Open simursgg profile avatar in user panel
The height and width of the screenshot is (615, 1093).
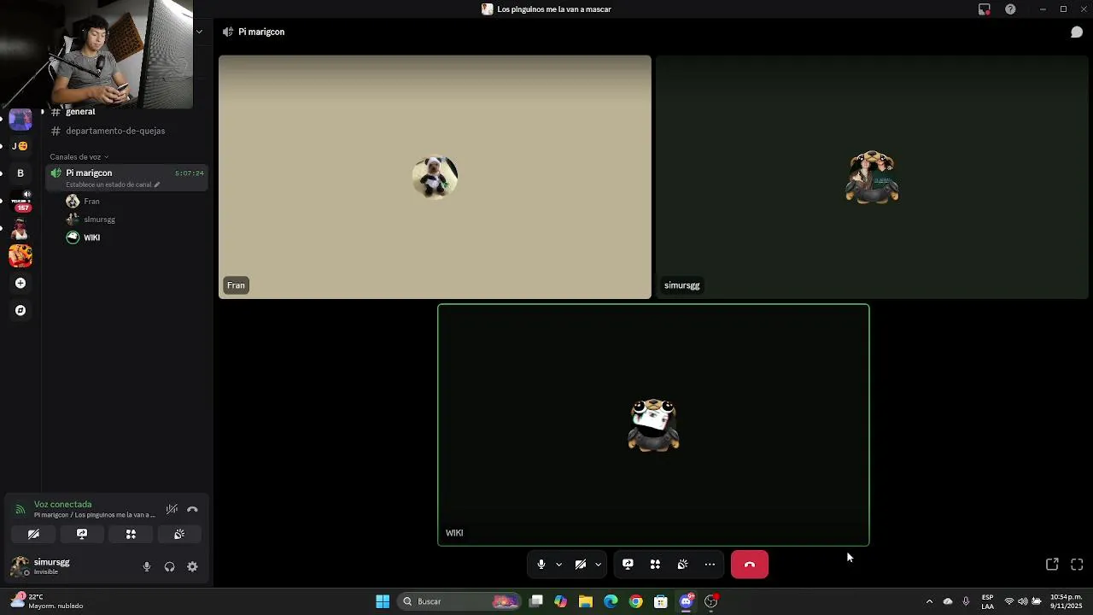coord(19,566)
